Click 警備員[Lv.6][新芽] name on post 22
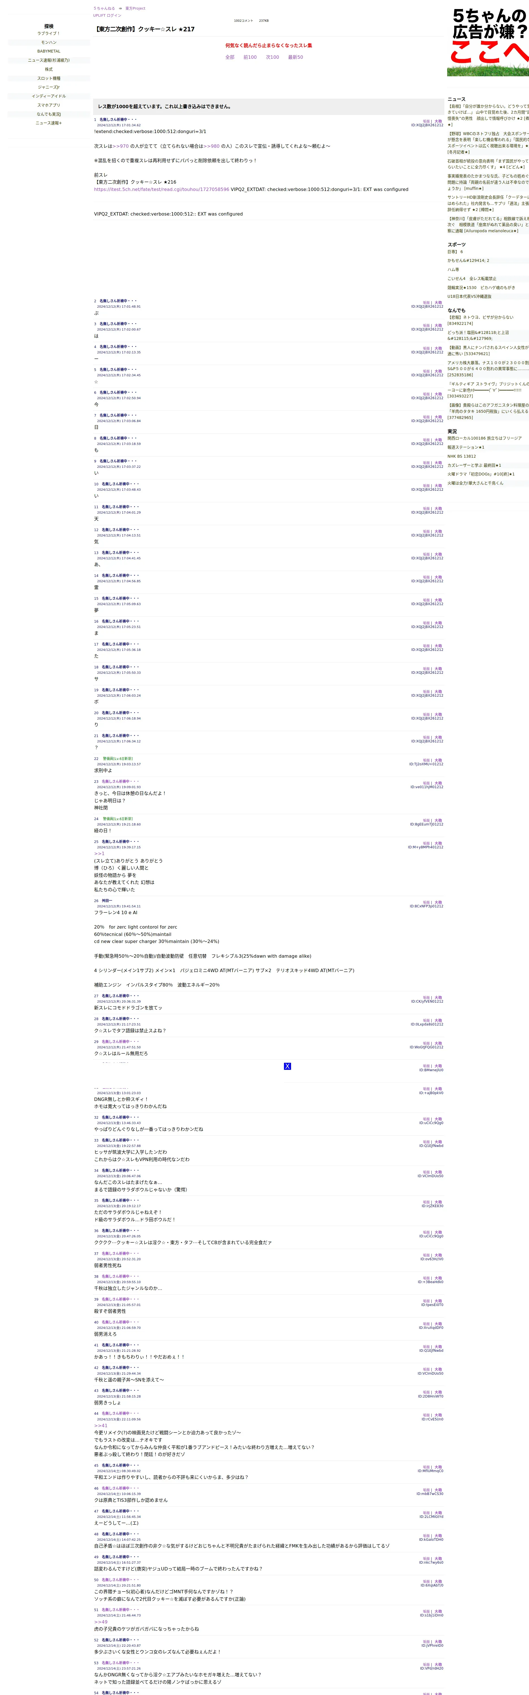Image resolution: width=529 pixels, height=1695 pixels. 118,759
